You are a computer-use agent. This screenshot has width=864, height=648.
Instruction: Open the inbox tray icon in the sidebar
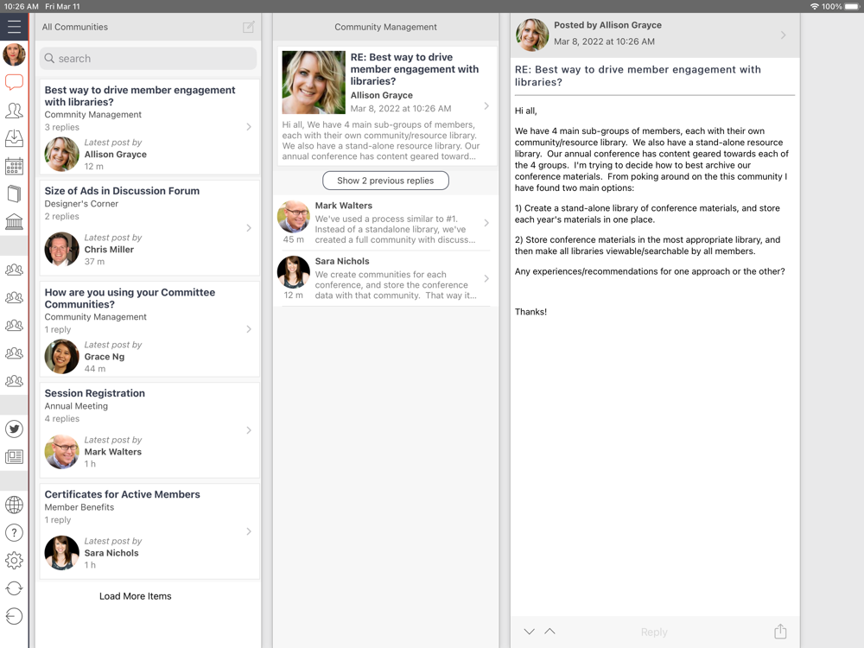(x=14, y=138)
